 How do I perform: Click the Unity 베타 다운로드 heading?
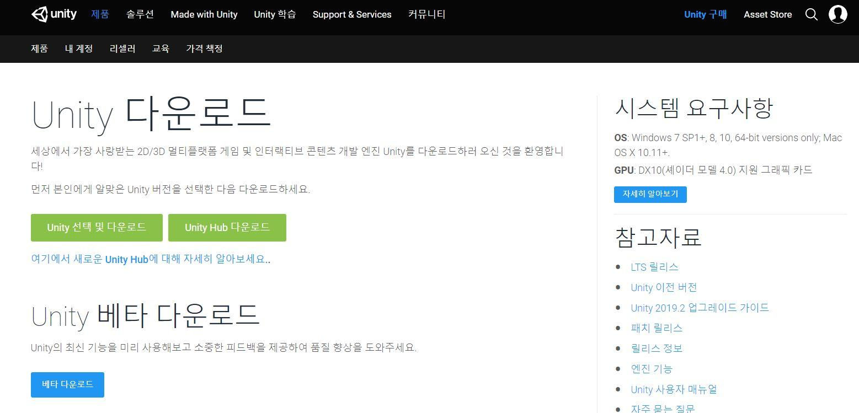[145, 316]
